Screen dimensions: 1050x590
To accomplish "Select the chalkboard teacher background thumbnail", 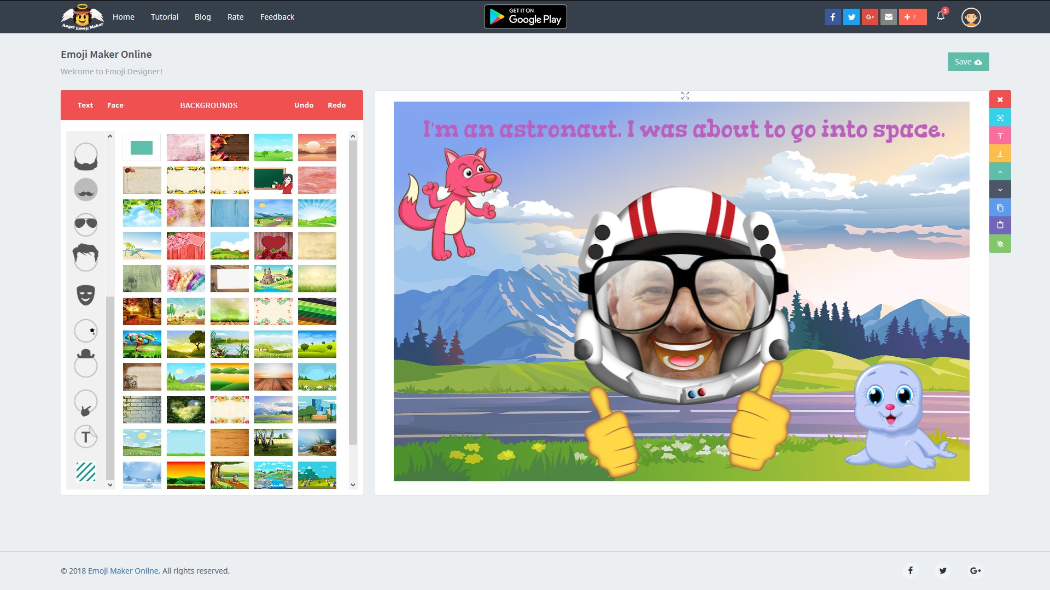I will [x=273, y=180].
